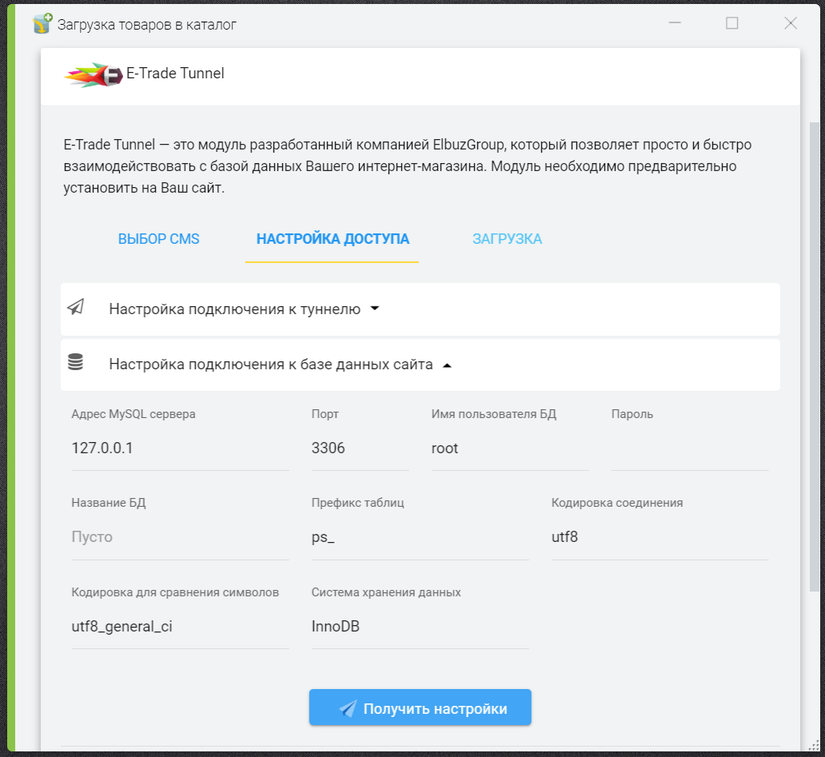Collapse the site database connection section
The height and width of the screenshot is (757, 825).
447,365
